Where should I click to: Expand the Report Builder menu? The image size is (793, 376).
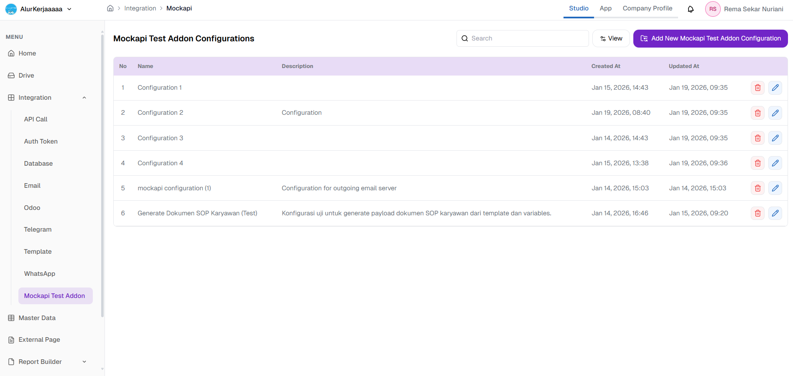[84, 362]
